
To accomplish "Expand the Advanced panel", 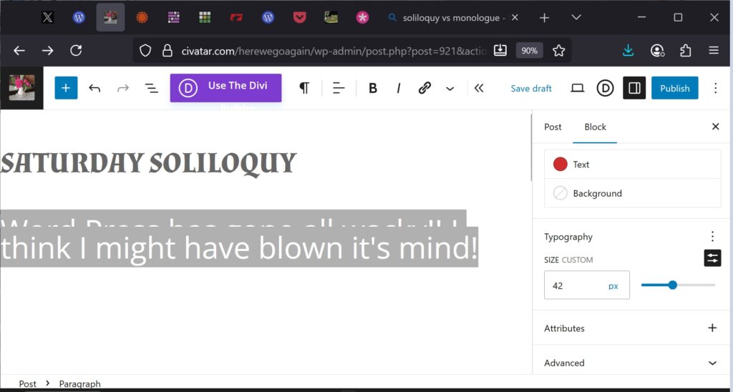I will coord(712,363).
